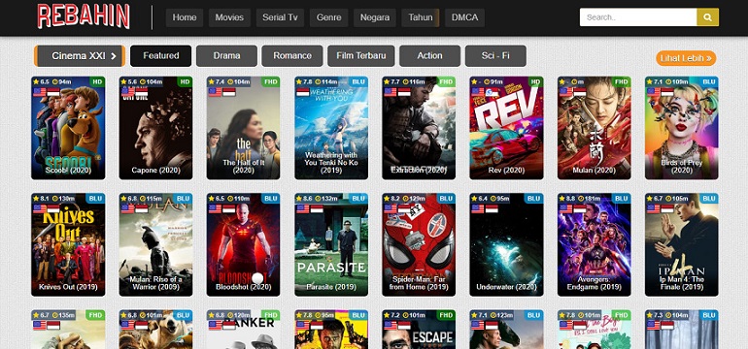Open the Spider-Man: Far from Home thumbnail
The width and height of the screenshot is (748, 349).
419,244
